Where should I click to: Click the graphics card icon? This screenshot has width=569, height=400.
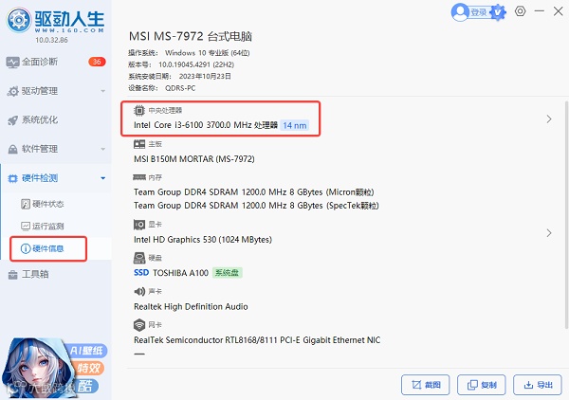[139, 225]
